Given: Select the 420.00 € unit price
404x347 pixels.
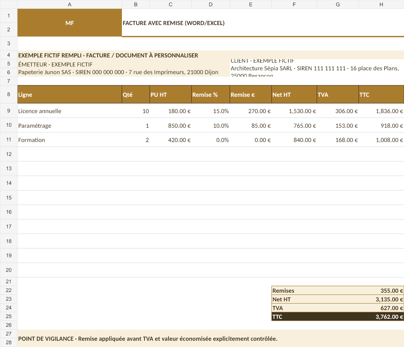Looking at the screenshot, I should tap(171, 140).
